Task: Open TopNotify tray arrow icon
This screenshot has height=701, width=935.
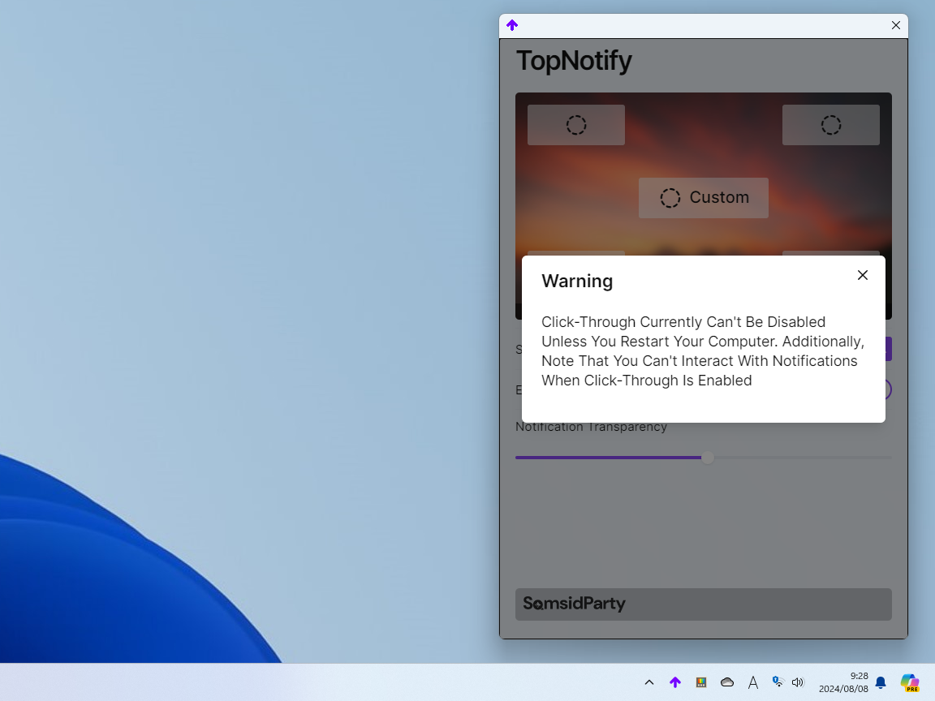Action: coord(675,682)
